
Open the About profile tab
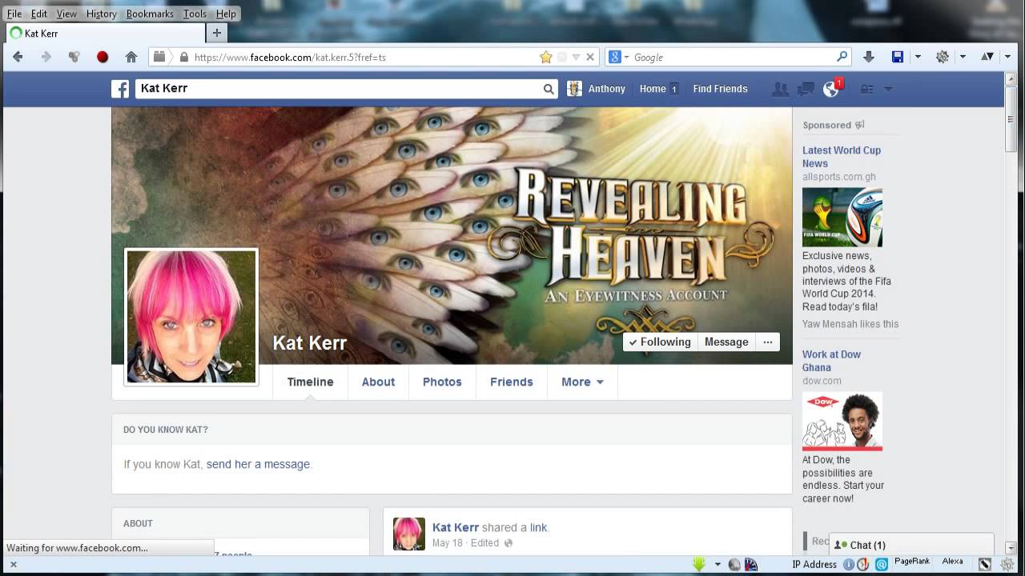pos(378,382)
